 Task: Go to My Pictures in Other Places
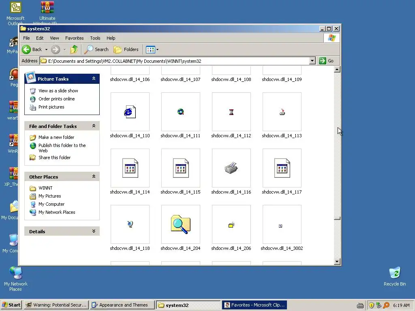click(50, 196)
